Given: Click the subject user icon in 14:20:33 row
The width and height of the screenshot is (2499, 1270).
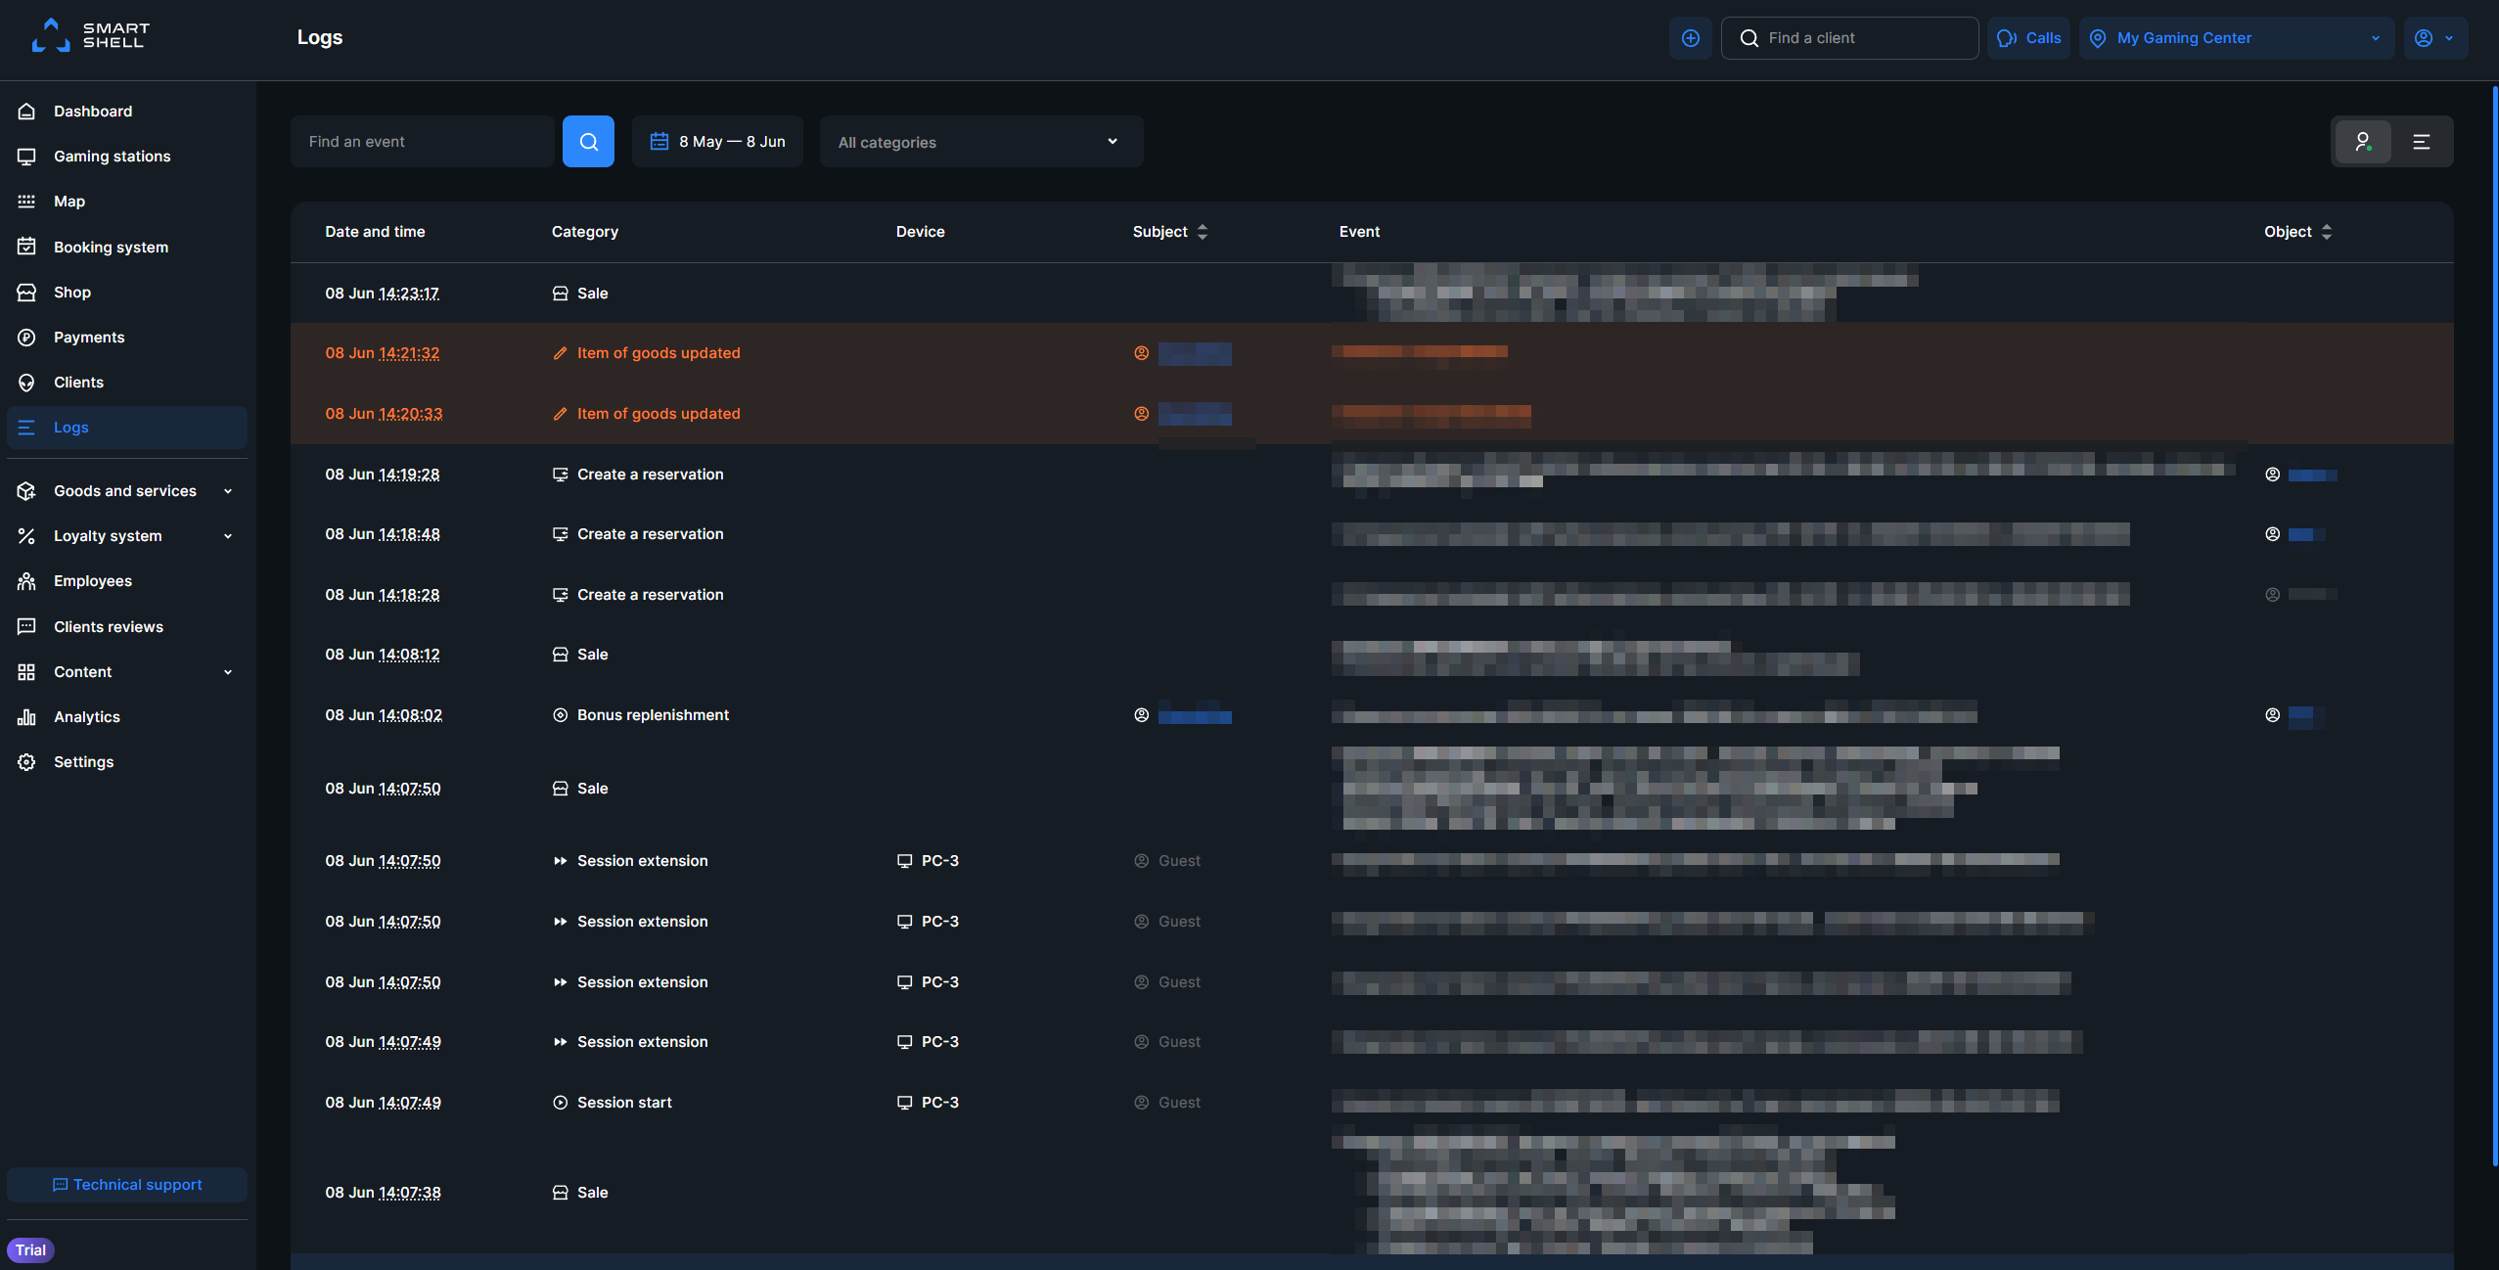Looking at the screenshot, I should point(1141,414).
